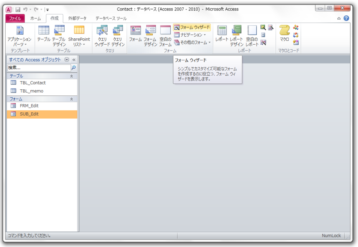
Task: Insert a new Module icon beside Macro
Action: click(296, 28)
